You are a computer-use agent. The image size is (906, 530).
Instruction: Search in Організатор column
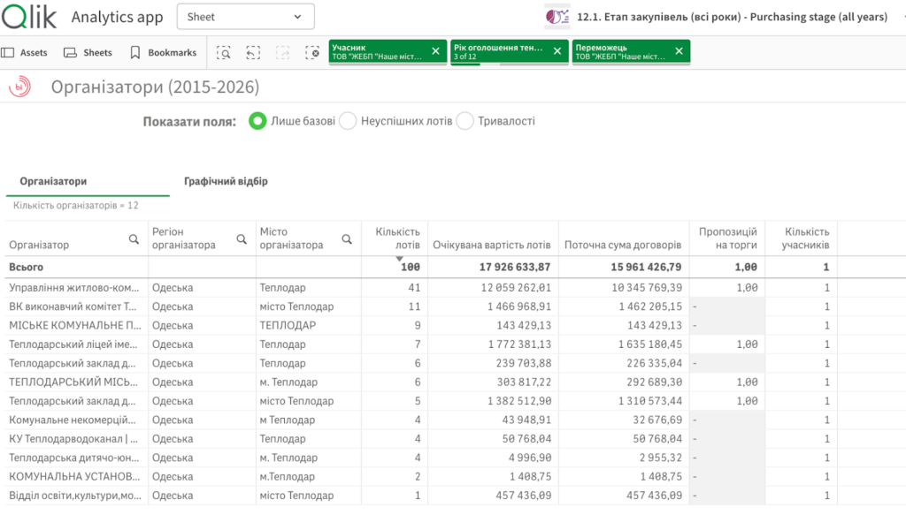point(134,238)
